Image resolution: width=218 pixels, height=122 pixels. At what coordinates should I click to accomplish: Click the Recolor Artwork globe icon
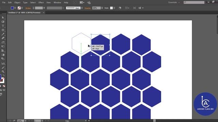pos(120,8)
